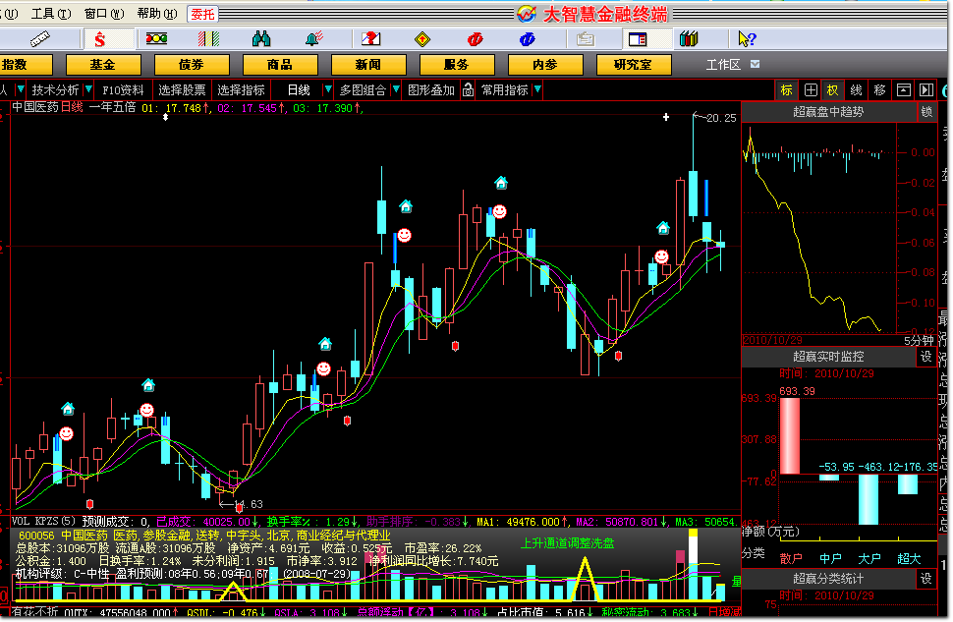
Task: Click the red round logo icon
Action: pos(475,39)
